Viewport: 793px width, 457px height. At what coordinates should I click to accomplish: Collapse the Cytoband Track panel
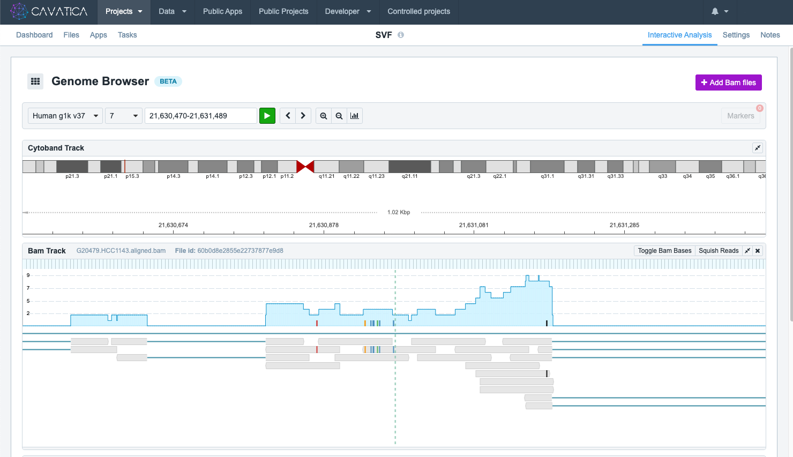pos(757,148)
